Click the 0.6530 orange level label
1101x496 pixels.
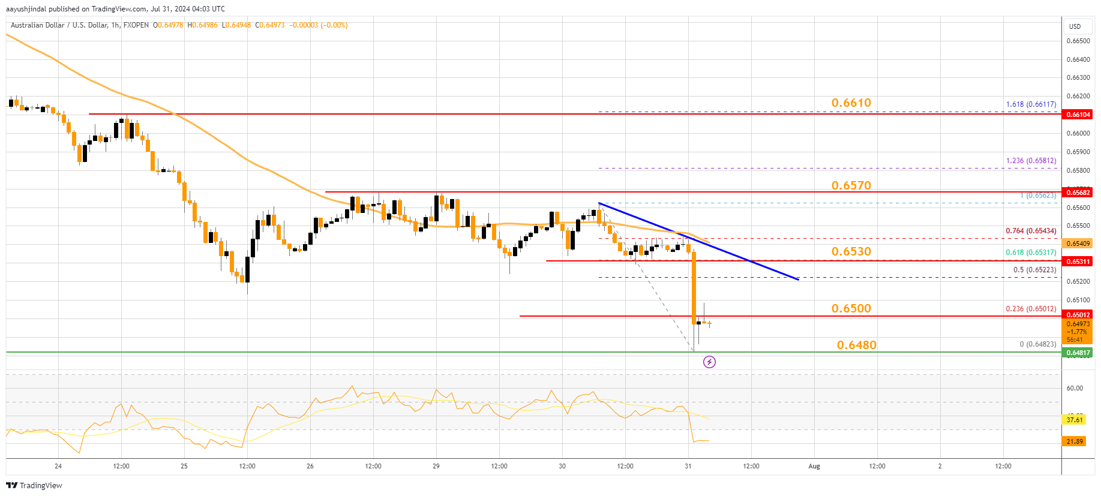851,252
